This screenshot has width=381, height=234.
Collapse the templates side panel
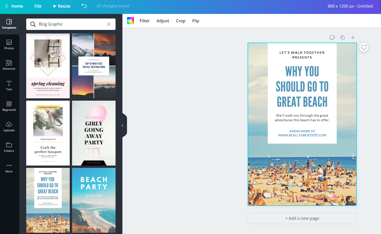pyautogui.click(x=122, y=125)
